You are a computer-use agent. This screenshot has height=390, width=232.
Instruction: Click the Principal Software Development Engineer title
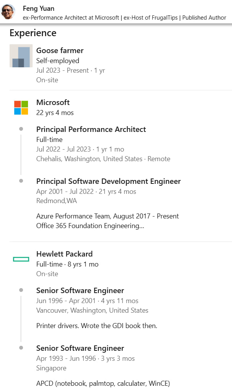(109, 181)
